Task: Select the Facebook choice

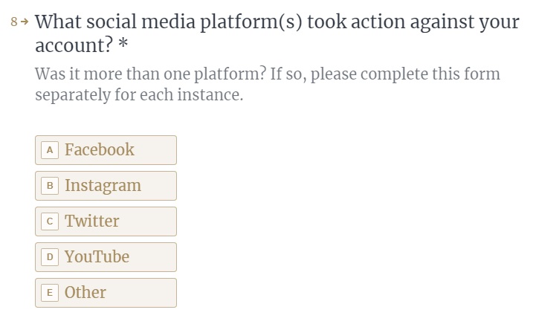Action: [x=106, y=150]
